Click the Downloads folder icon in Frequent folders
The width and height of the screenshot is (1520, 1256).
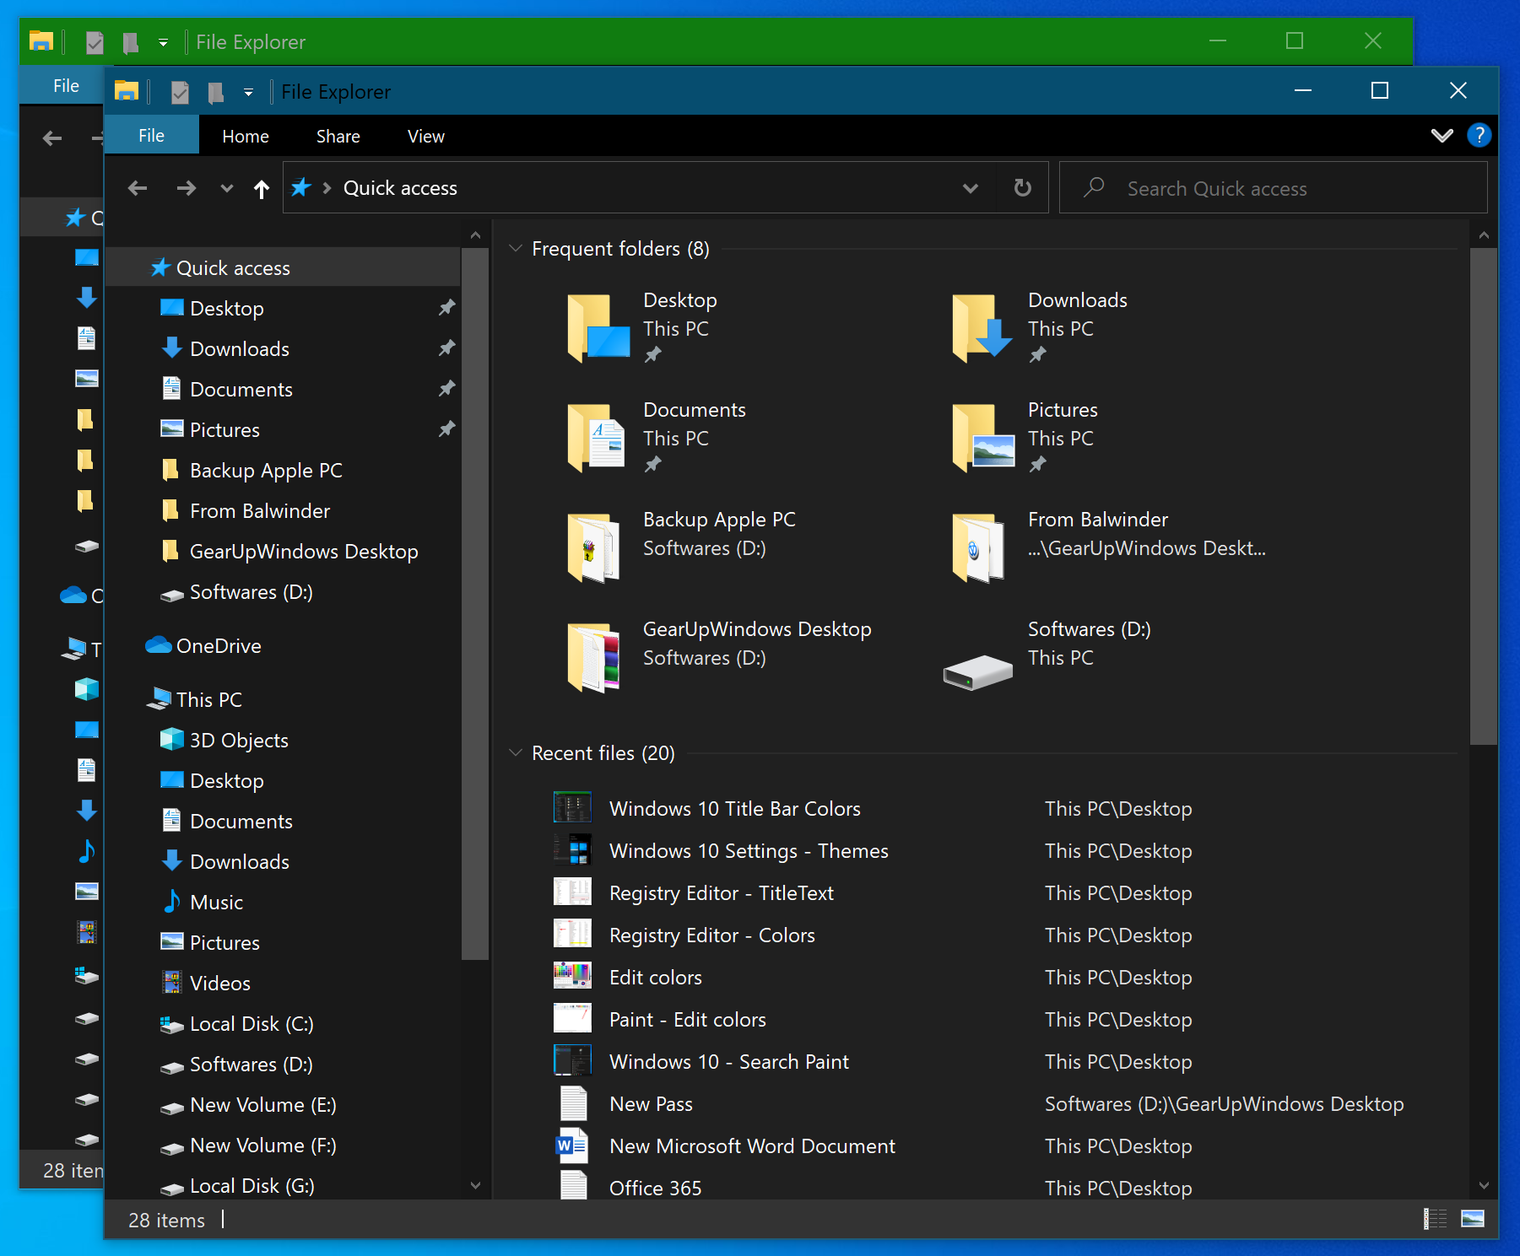coord(982,328)
